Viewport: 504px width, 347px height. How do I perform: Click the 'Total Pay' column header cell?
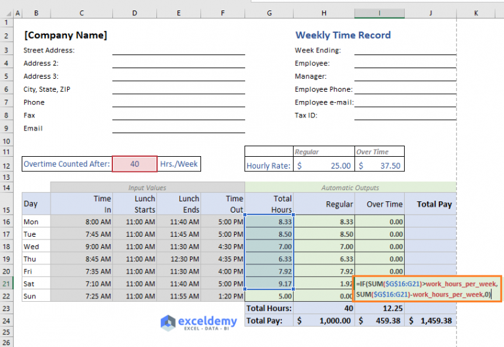(430, 204)
